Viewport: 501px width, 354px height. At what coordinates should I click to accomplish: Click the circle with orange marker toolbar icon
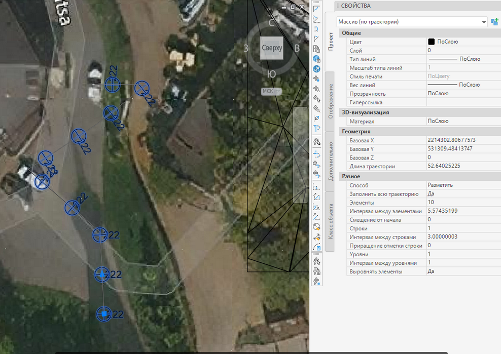(316, 226)
